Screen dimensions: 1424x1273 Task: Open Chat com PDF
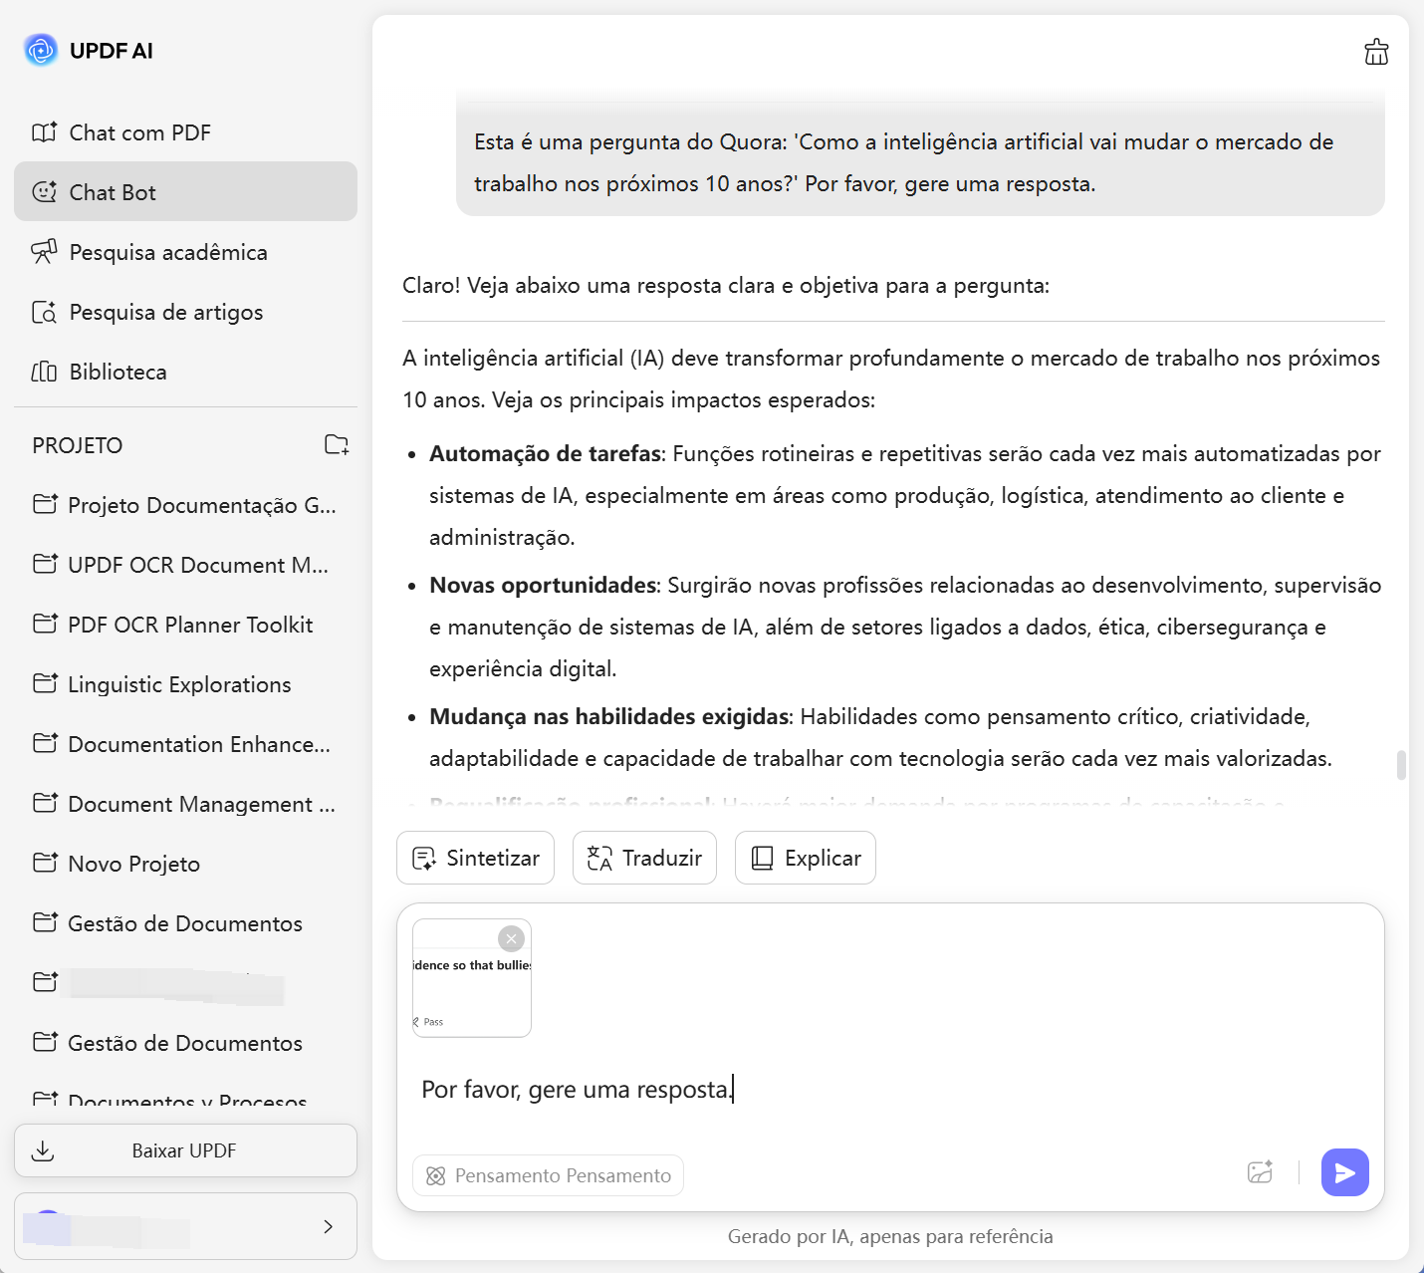pos(139,132)
